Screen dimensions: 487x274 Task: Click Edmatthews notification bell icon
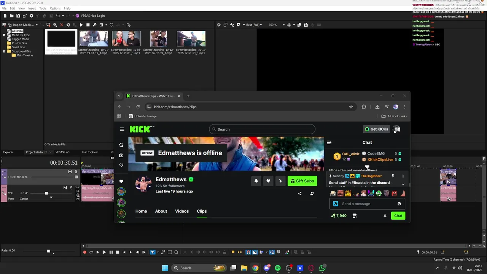pos(256,181)
